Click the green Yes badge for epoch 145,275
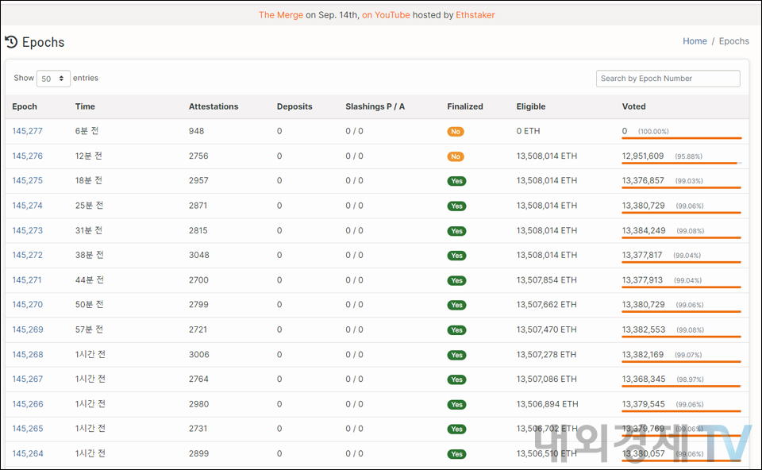Viewport: 762px width, 470px height. [456, 181]
